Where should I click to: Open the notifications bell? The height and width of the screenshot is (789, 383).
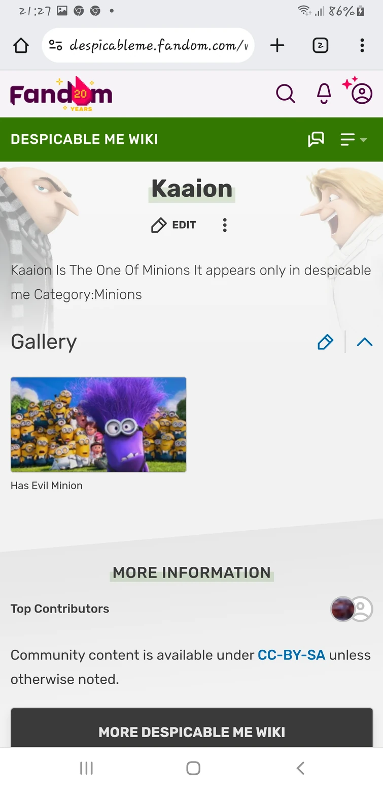[x=324, y=94]
